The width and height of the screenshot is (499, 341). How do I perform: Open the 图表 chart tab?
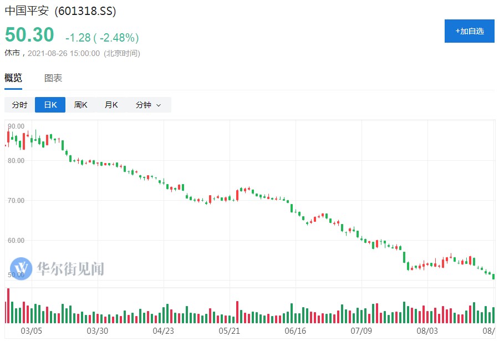coord(53,78)
